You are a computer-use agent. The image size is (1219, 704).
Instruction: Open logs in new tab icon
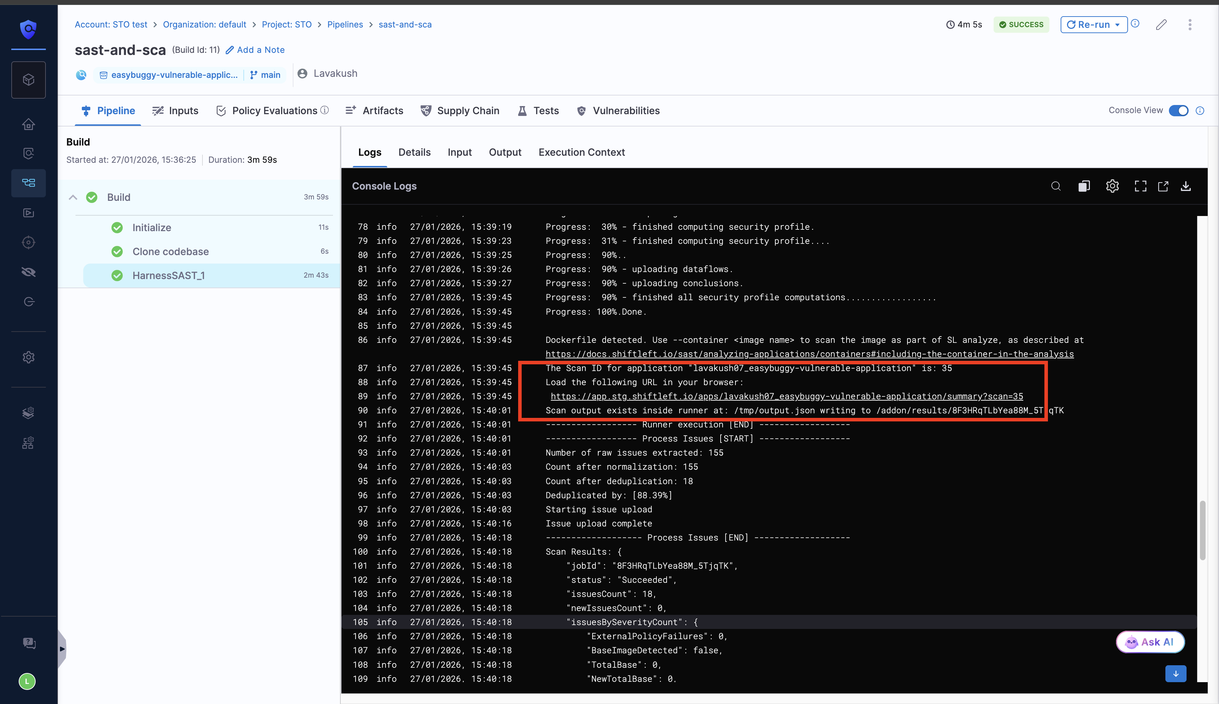coord(1163,186)
